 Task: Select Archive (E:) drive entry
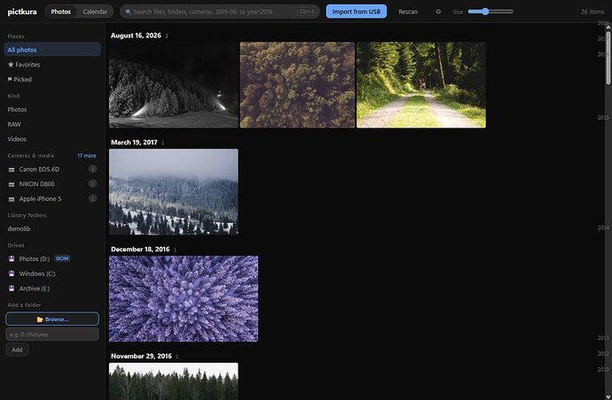click(52, 288)
